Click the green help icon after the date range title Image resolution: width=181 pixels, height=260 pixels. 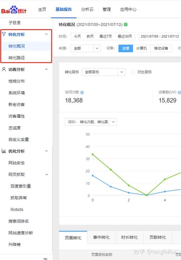pos(126,25)
